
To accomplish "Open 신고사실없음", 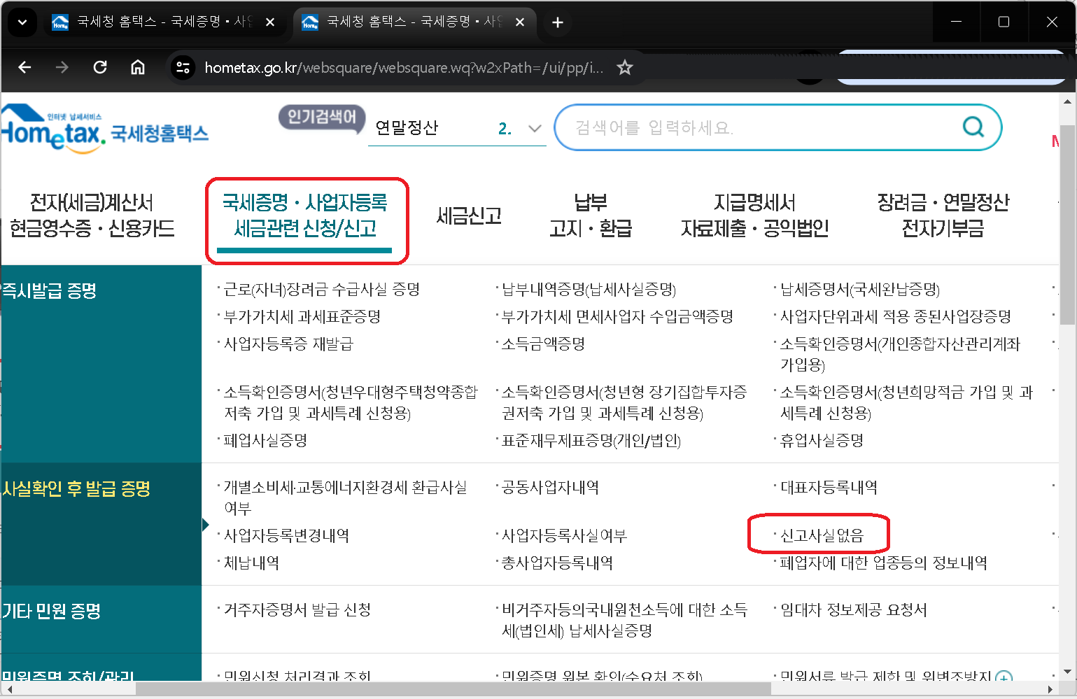I will [822, 536].
